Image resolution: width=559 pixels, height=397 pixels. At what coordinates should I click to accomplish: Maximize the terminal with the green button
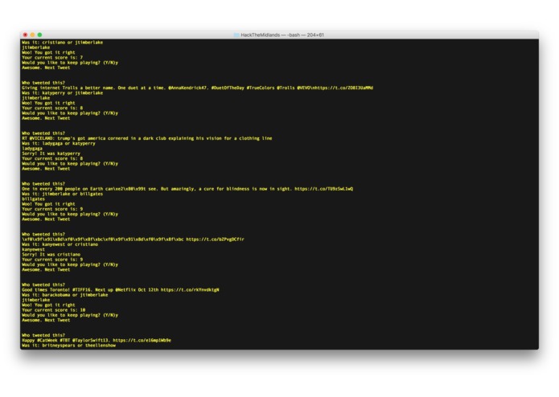(40, 35)
